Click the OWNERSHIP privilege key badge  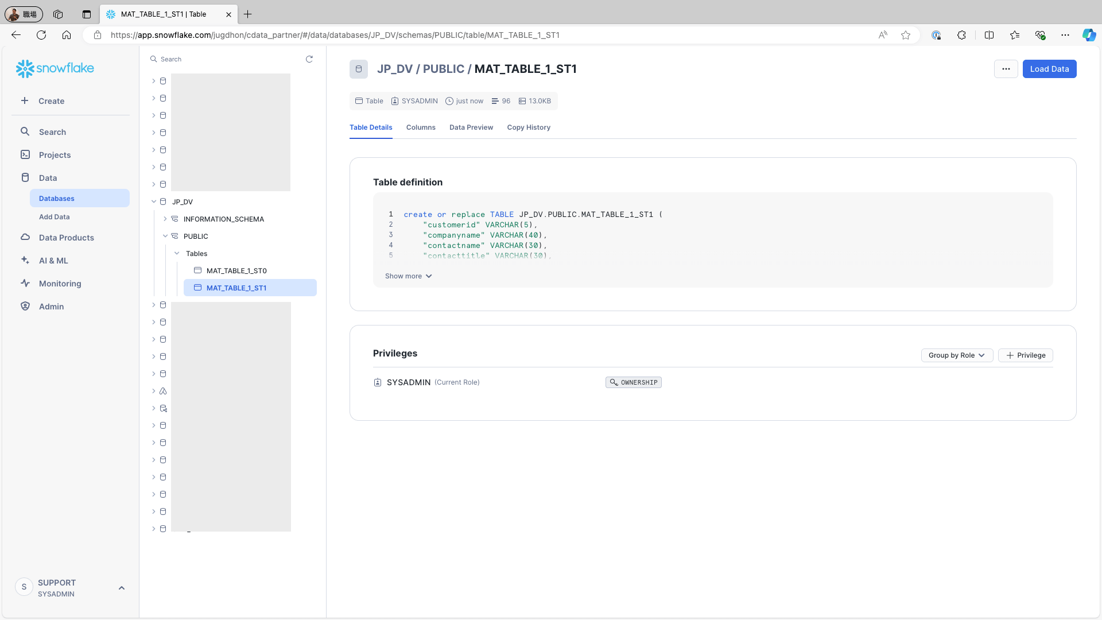tap(634, 382)
